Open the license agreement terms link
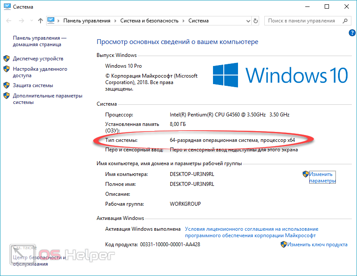 click(252, 232)
